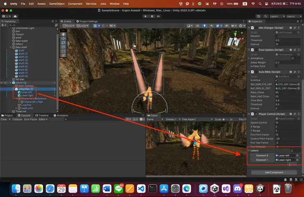Screen dimensions: 304x197
Task: Toggle the Player Control script enabled checkbox
Action: (257, 114)
